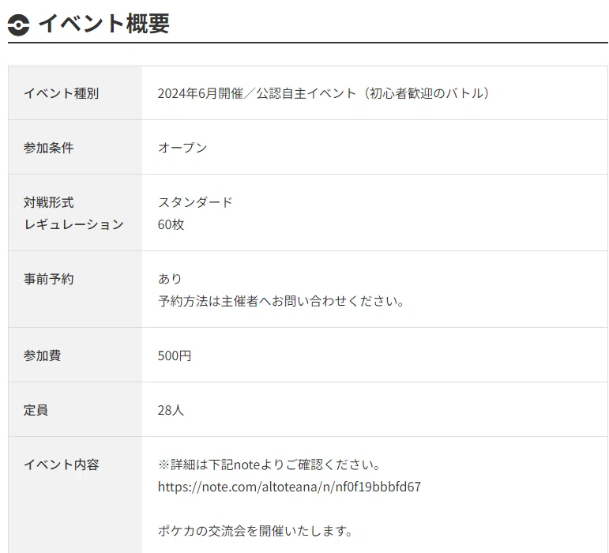Select the 定員 label
This screenshot has width=609, height=553.
coord(36,410)
